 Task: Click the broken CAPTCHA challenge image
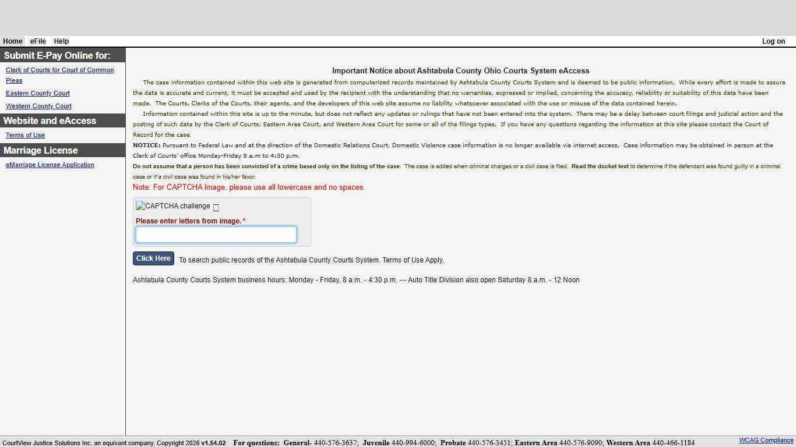point(173,206)
